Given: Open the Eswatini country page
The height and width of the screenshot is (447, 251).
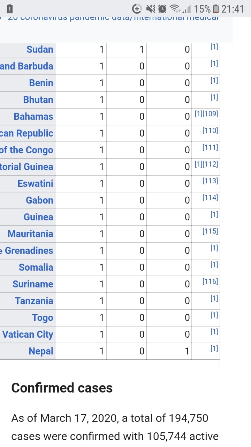Looking at the screenshot, I should [35, 184].
